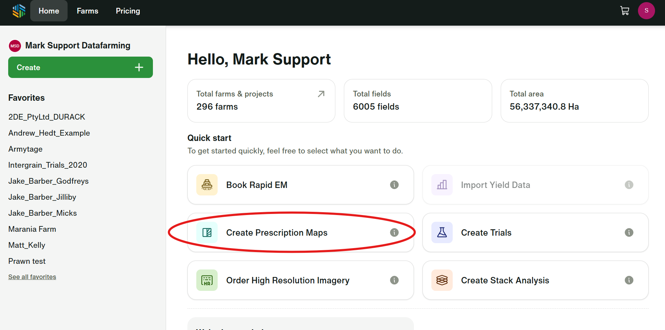665x330 pixels.
Task: Show info for Create Stack Analysis
Action: tap(629, 280)
